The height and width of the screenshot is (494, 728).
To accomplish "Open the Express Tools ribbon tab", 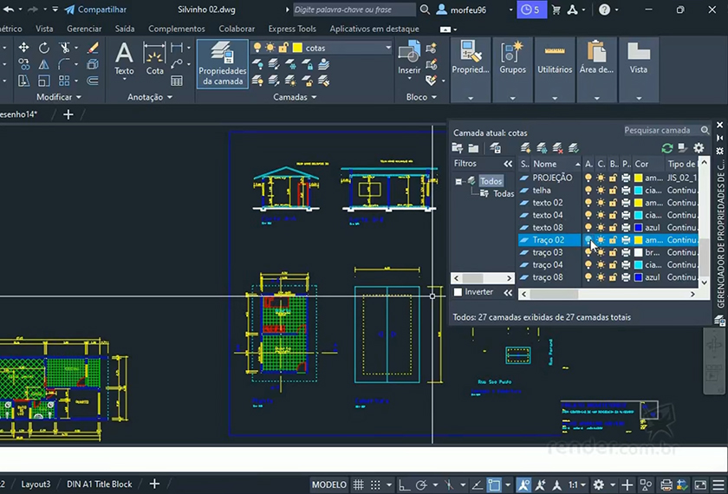I will tap(292, 29).
